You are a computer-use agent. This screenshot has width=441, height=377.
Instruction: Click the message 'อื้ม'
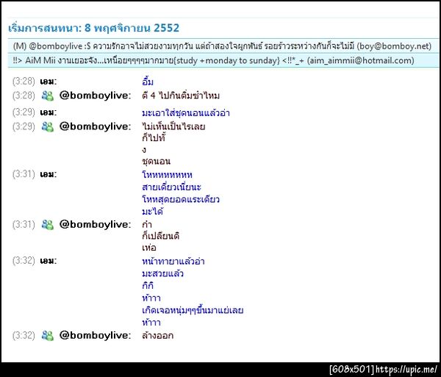[x=148, y=82]
